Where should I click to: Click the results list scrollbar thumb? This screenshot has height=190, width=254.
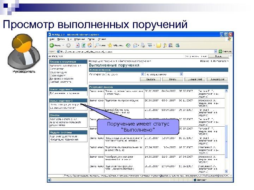point(226,141)
